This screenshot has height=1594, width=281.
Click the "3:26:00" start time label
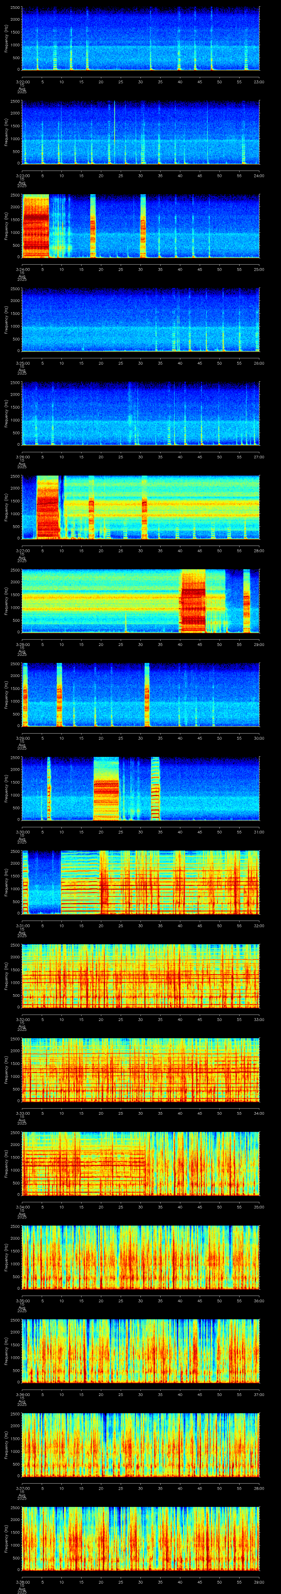tap(22, 457)
